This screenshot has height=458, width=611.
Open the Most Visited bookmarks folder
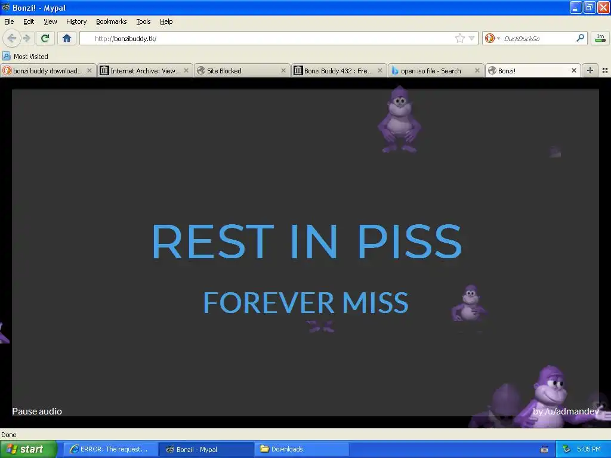point(25,57)
